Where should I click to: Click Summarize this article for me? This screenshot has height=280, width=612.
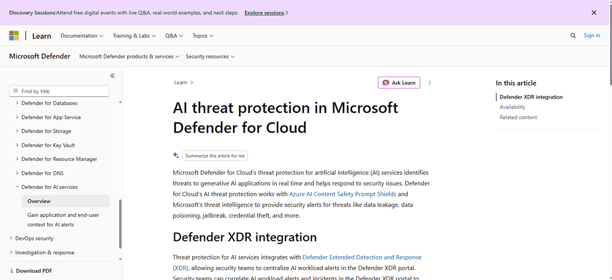(x=214, y=156)
